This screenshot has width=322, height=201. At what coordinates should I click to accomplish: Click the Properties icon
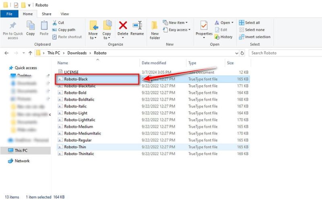pos(204,26)
